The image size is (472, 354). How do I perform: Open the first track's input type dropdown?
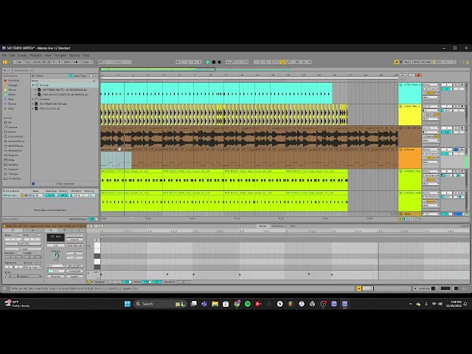[431, 85]
